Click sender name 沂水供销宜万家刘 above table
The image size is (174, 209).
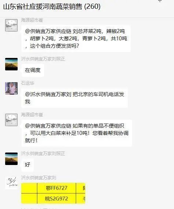39,177
